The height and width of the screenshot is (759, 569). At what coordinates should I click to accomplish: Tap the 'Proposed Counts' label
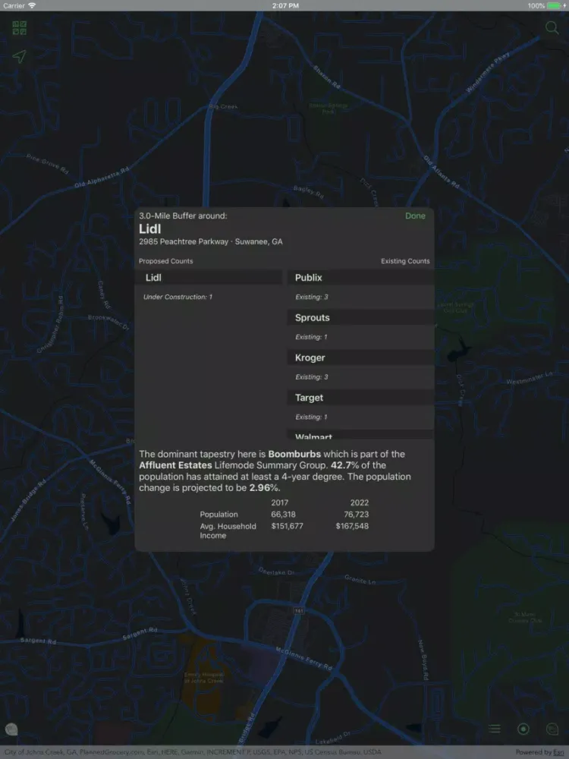[166, 261]
